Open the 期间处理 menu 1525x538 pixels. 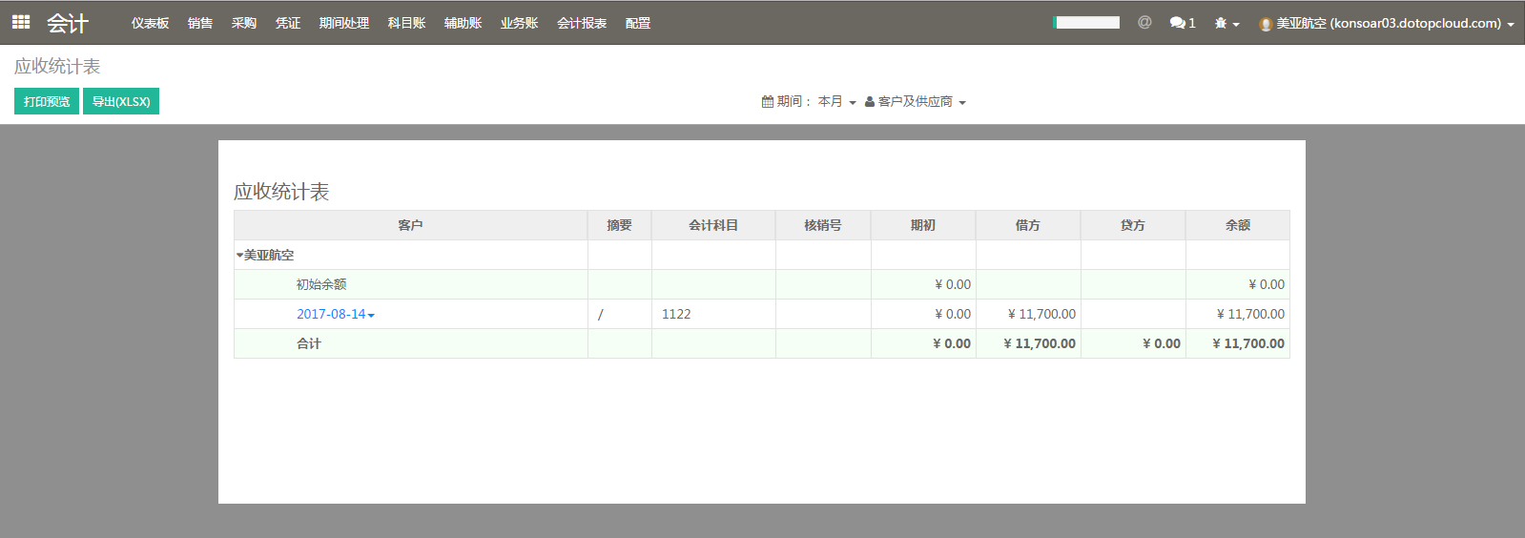coord(344,23)
